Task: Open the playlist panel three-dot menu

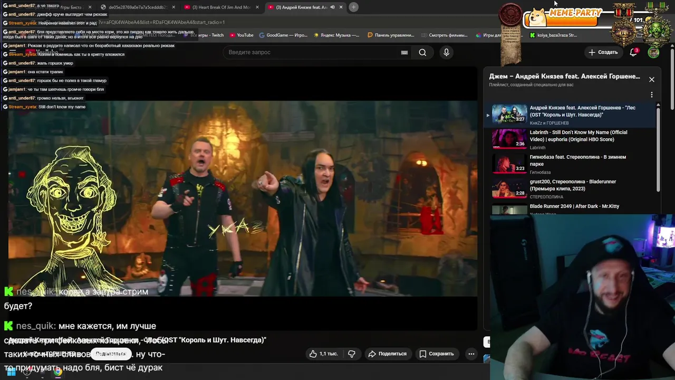Action: pos(652,95)
